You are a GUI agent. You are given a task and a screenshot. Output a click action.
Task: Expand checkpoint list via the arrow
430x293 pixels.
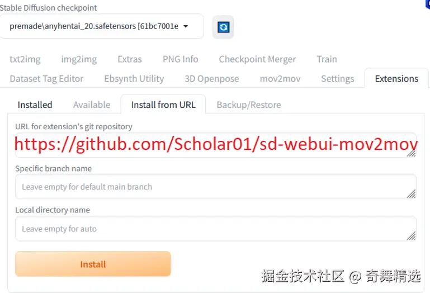[x=186, y=26]
